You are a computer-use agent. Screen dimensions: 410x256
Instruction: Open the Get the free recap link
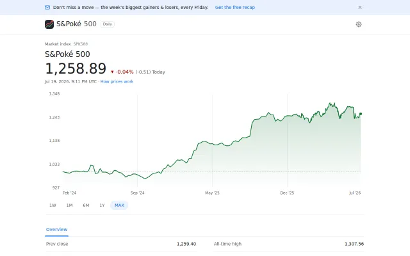(235, 7)
